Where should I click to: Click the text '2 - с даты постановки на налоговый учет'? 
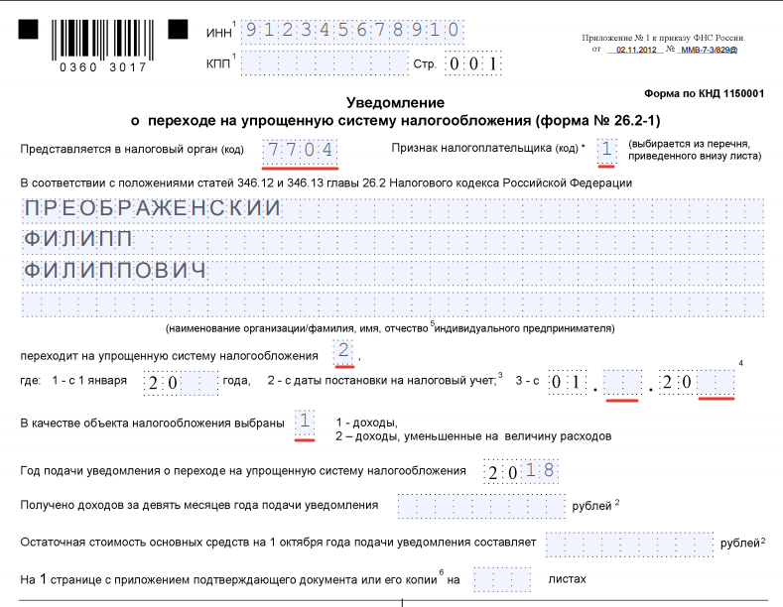(x=381, y=381)
